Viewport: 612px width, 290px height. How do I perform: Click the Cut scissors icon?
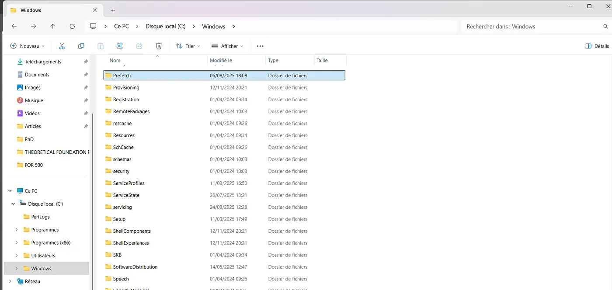62,46
